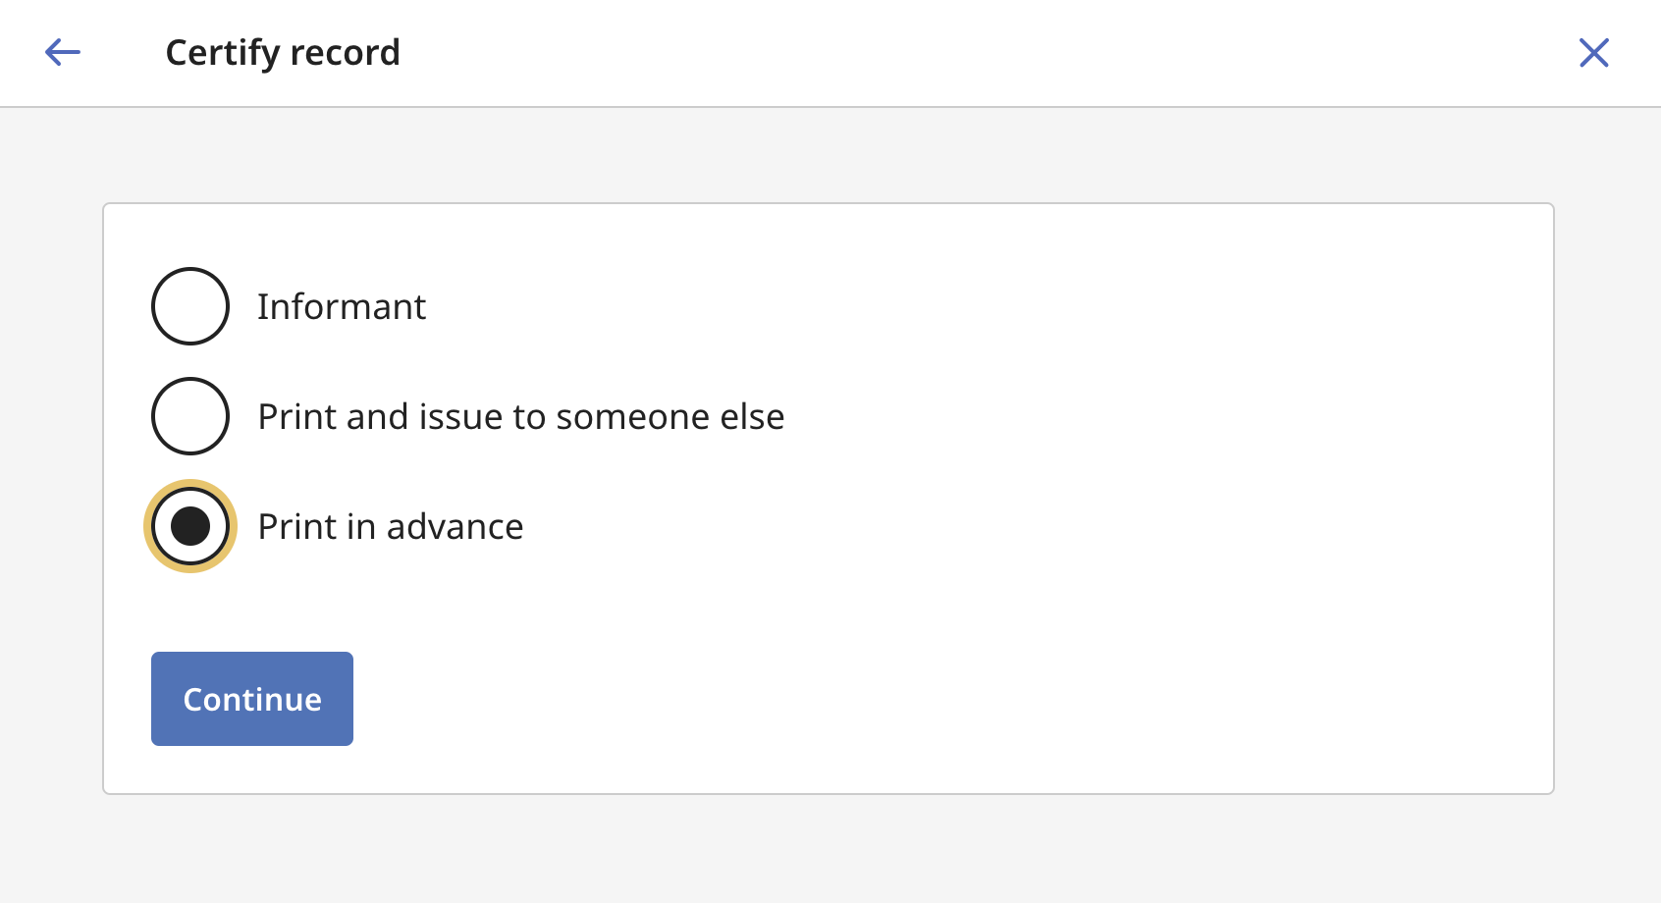The height and width of the screenshot is (903, 1661).
Task: Hit the blue Continue button
Action: click(x=252, y=699)
